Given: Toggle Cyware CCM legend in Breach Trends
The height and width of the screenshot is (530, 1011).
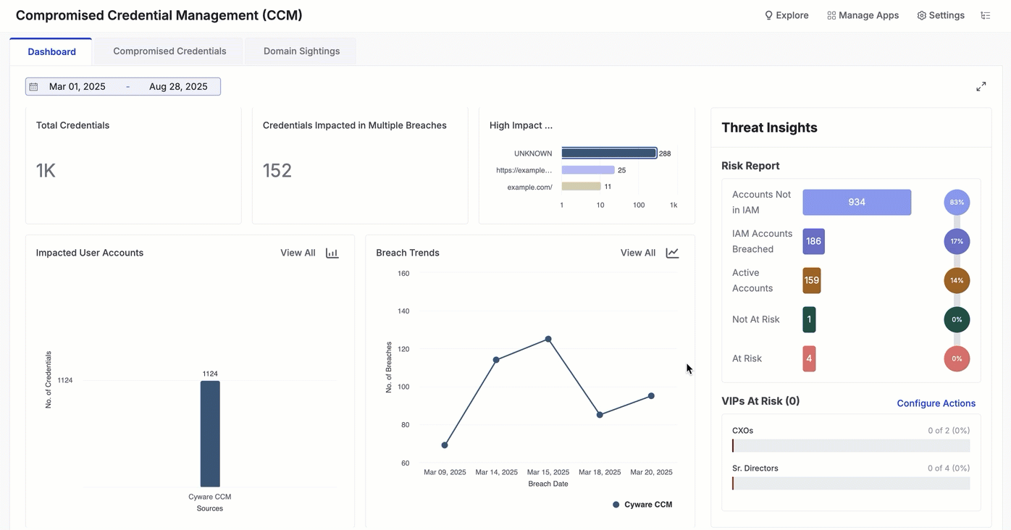Looking at the screenshot, I should tap(642, 505).
